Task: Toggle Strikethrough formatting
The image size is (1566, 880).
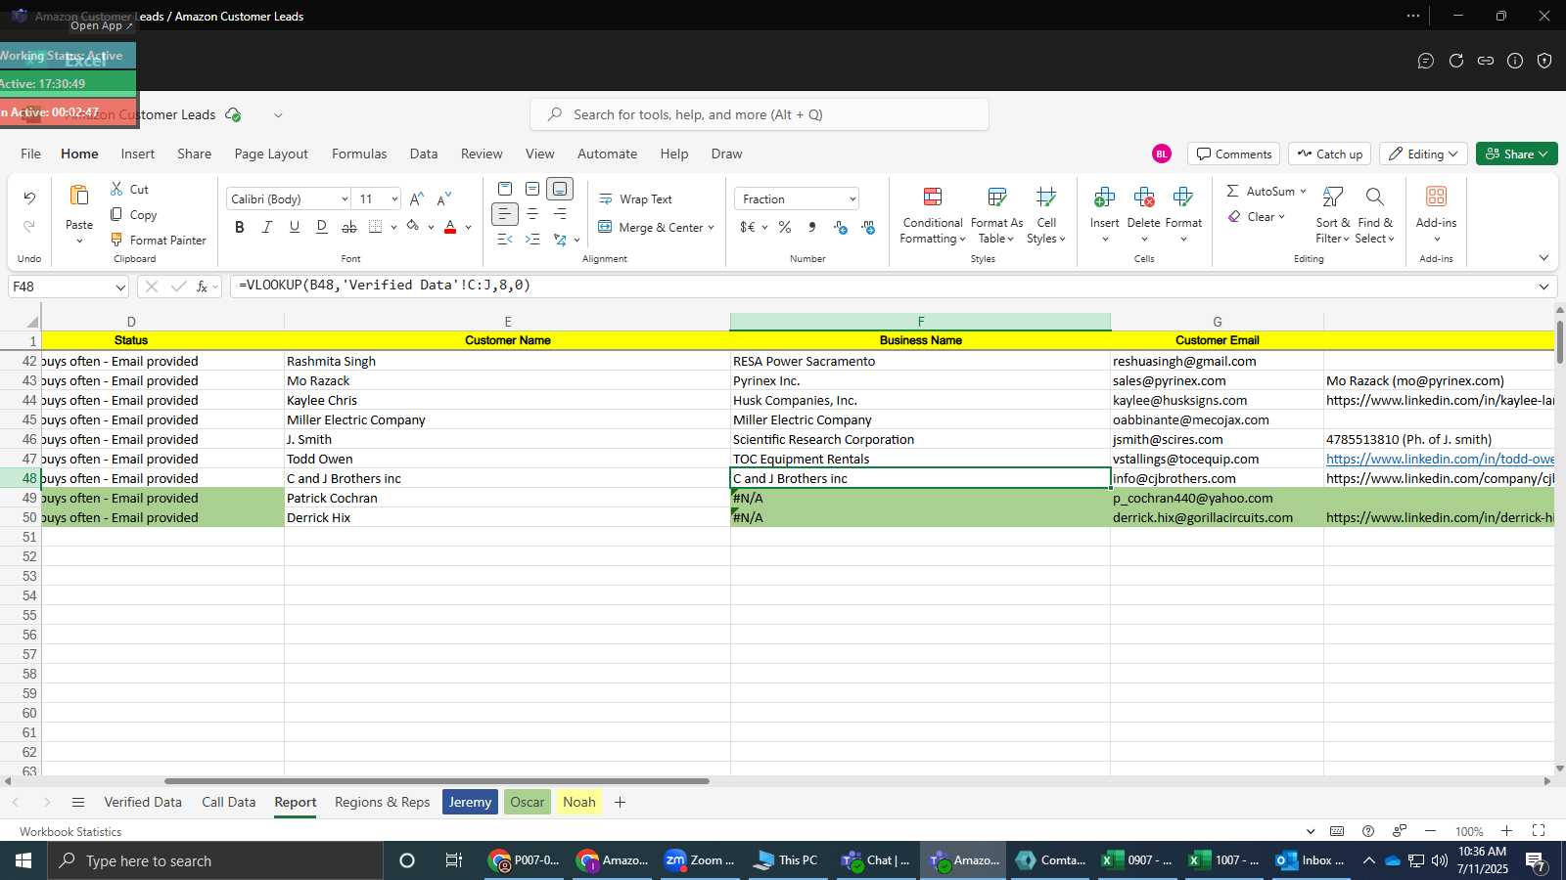Action: click(348, 227)
